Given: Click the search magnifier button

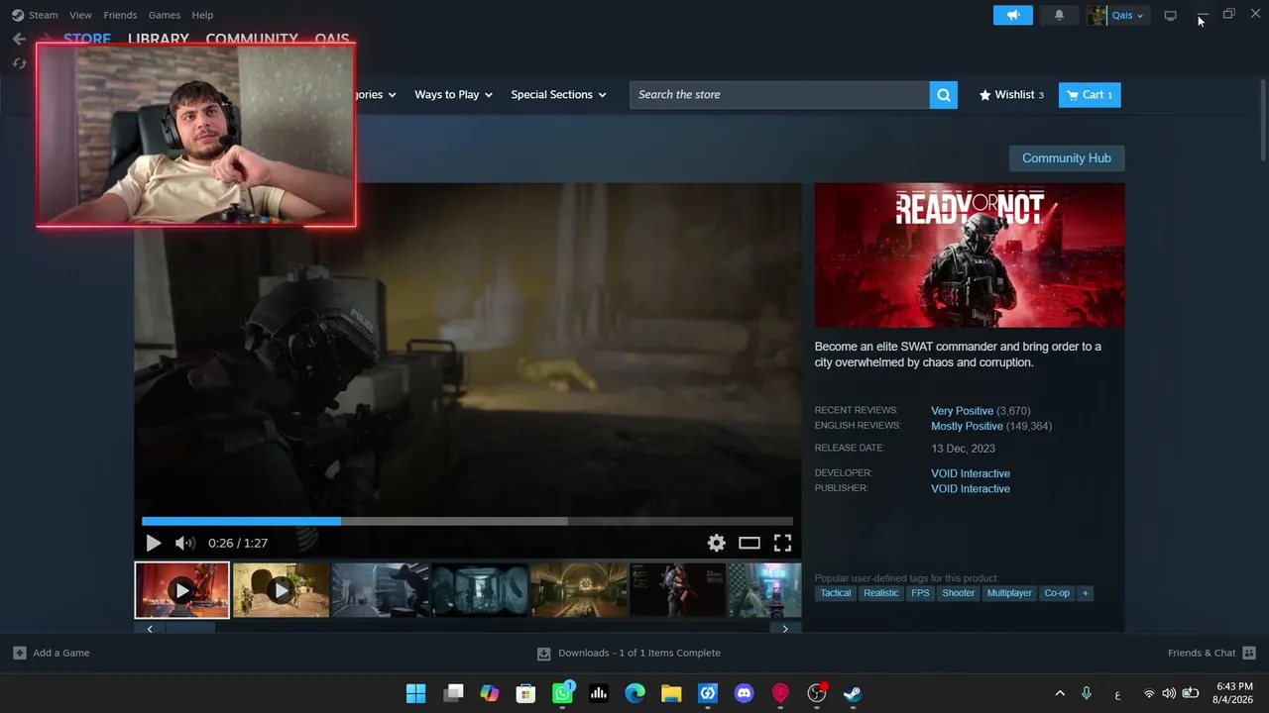Looking at the screenshot, I should pyautogui.click(x=944, y=95).
